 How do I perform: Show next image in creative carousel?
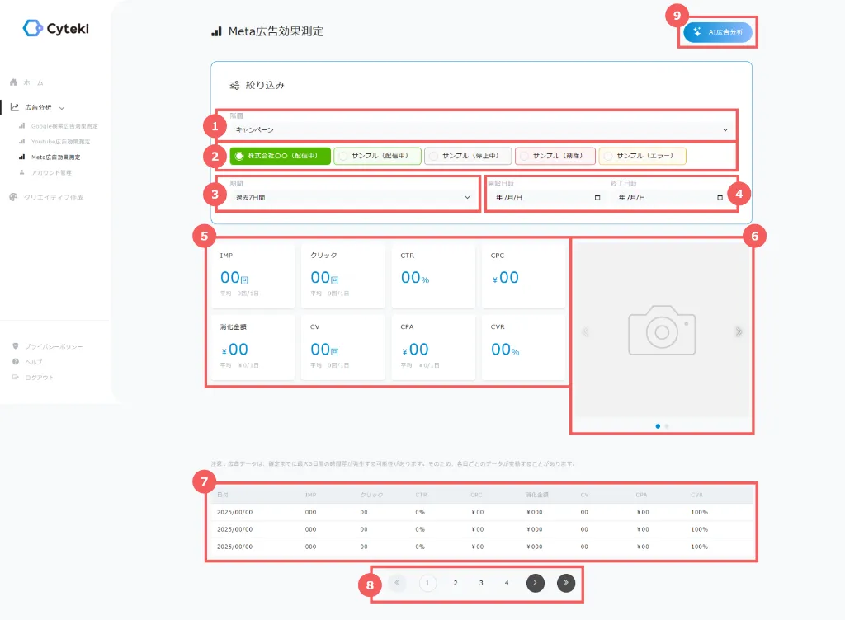click(x=739, y=332)
